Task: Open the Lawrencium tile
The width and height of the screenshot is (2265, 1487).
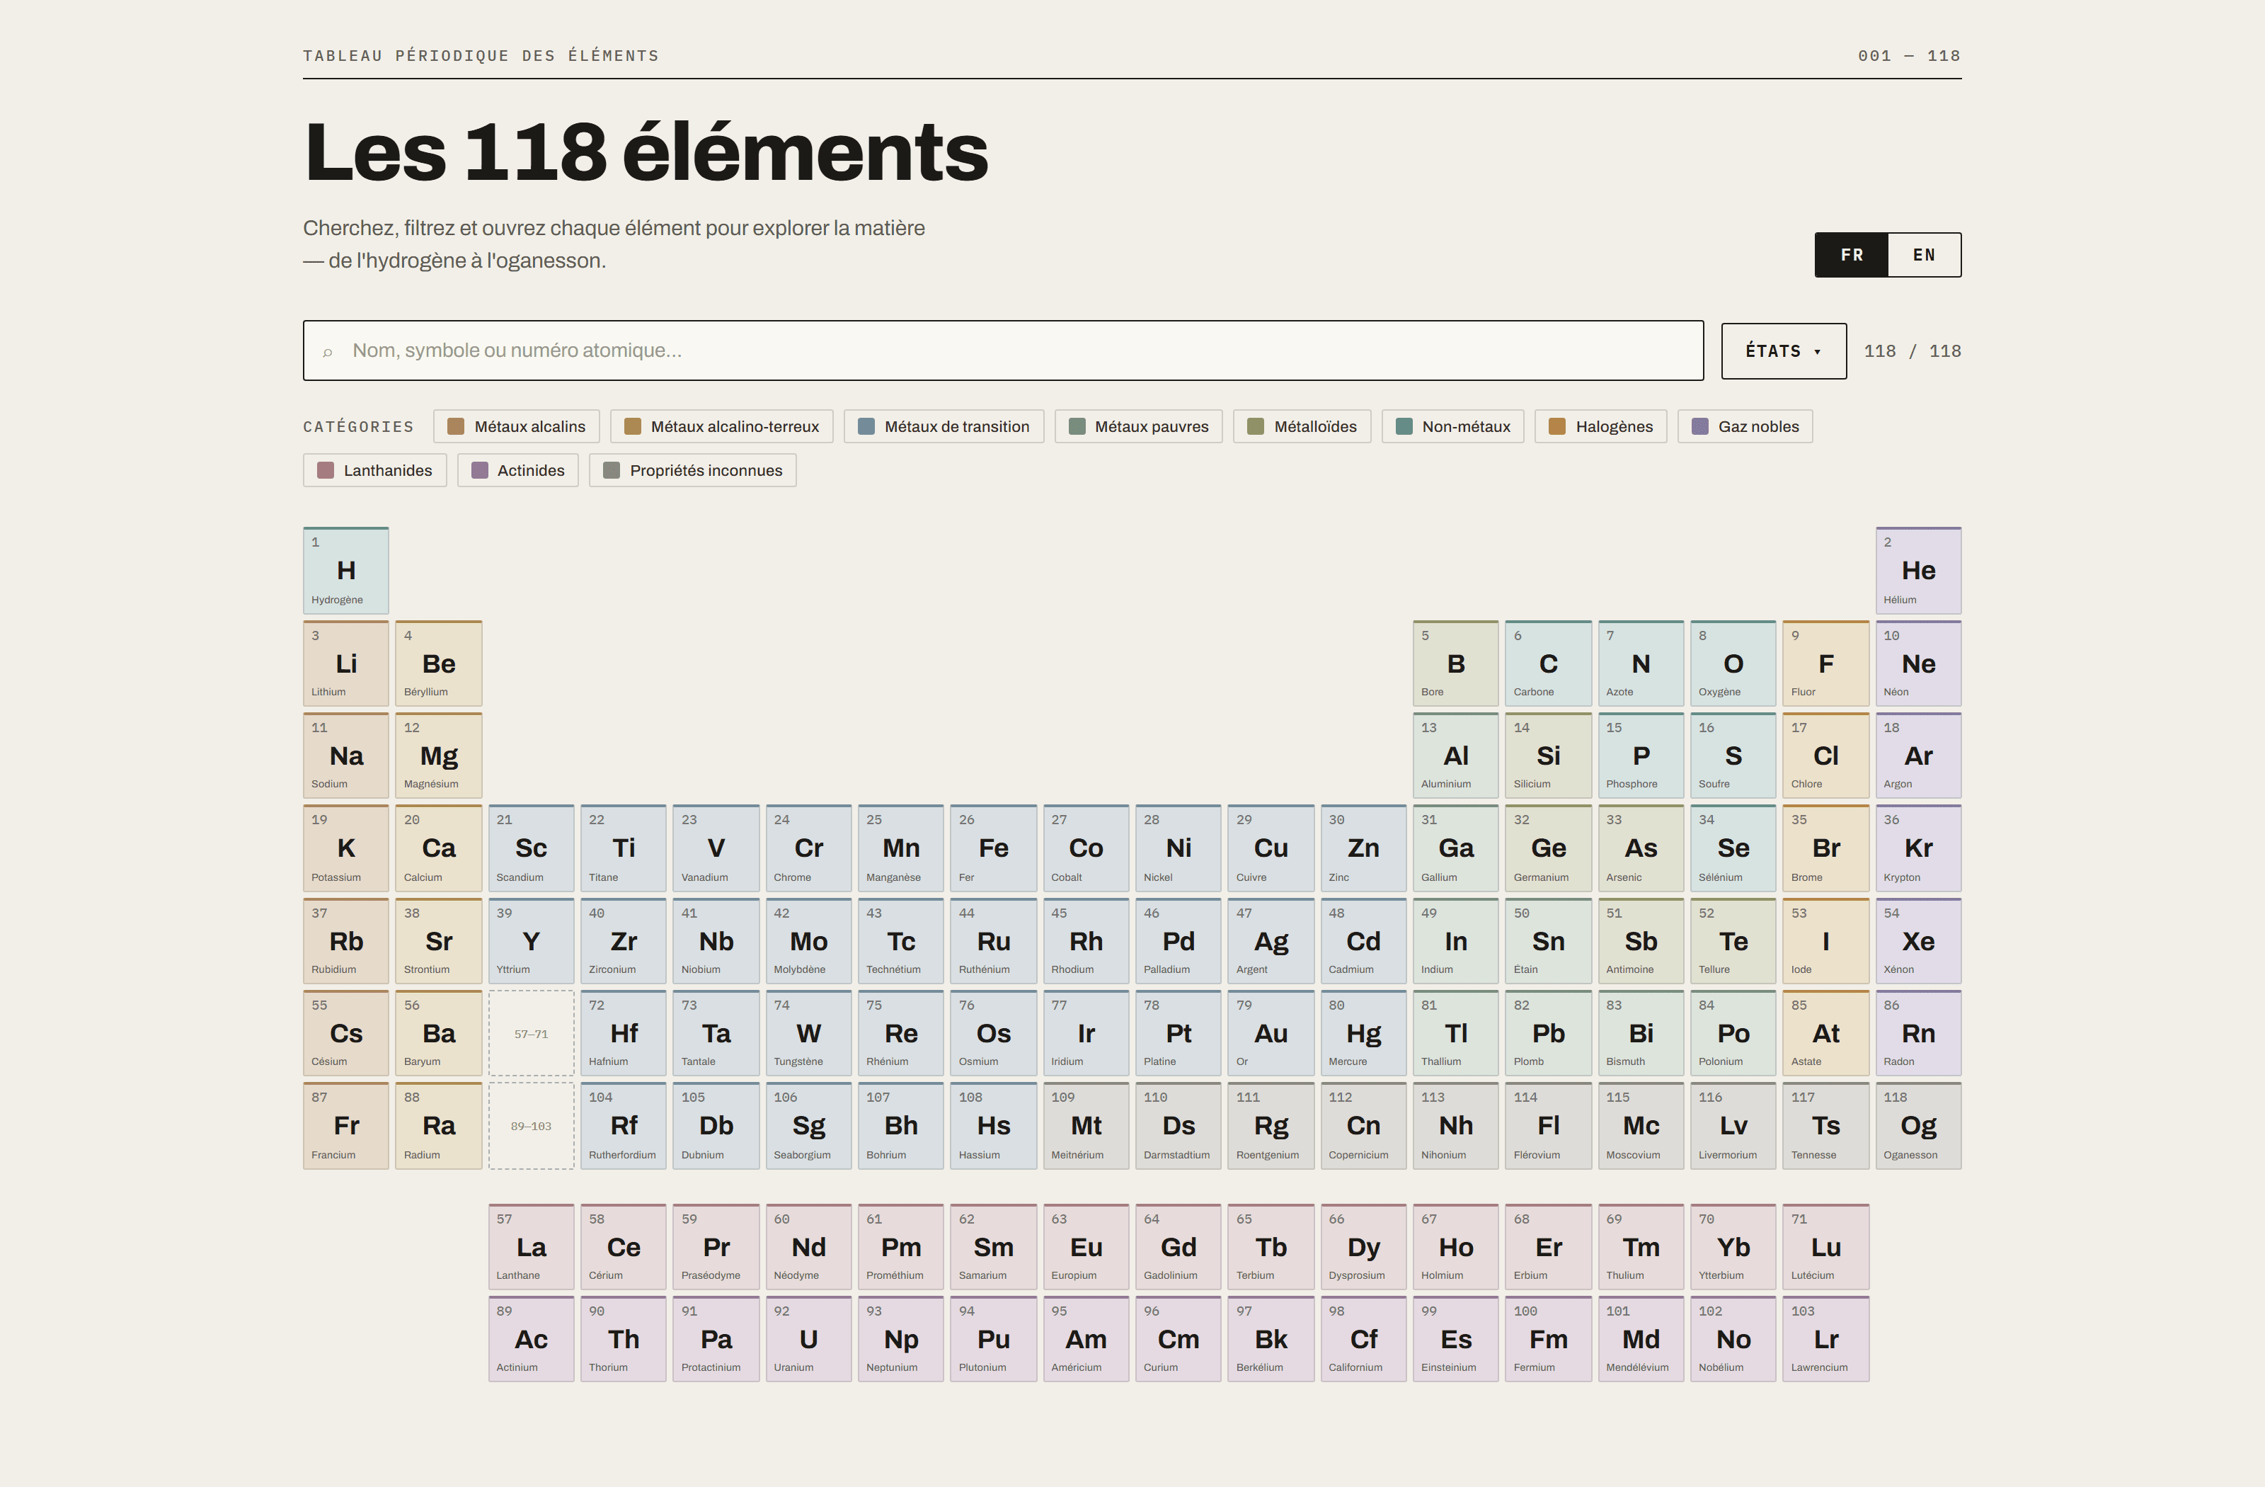Action: pos(1825,1340)
